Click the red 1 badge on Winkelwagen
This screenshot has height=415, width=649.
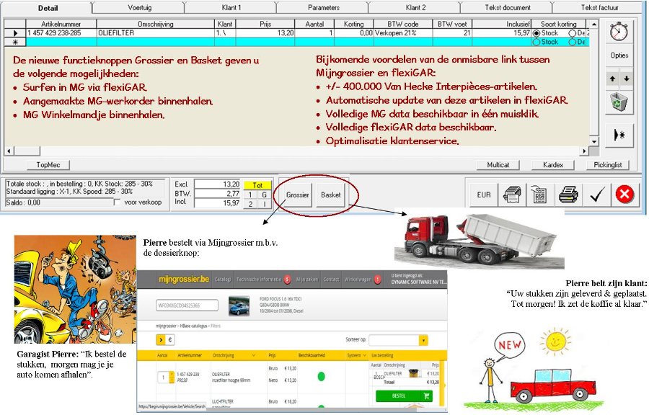377,280
